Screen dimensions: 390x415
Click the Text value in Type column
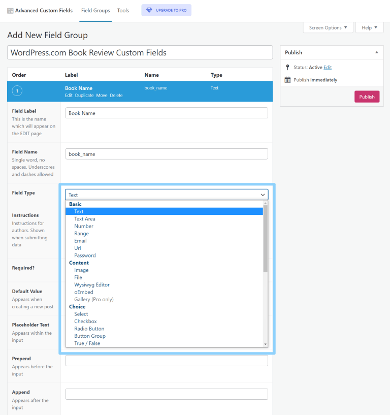[215, 88]
